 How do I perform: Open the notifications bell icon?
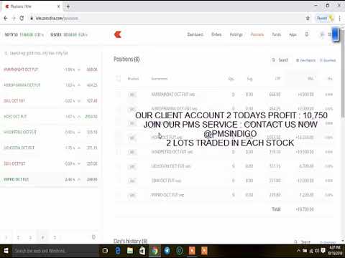point(307,34)
